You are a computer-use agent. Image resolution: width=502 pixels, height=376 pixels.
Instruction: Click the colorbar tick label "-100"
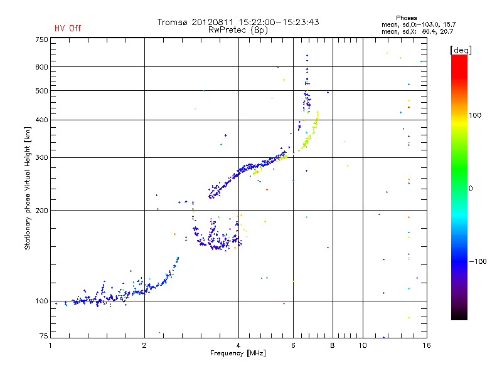[x=478, y=261]
